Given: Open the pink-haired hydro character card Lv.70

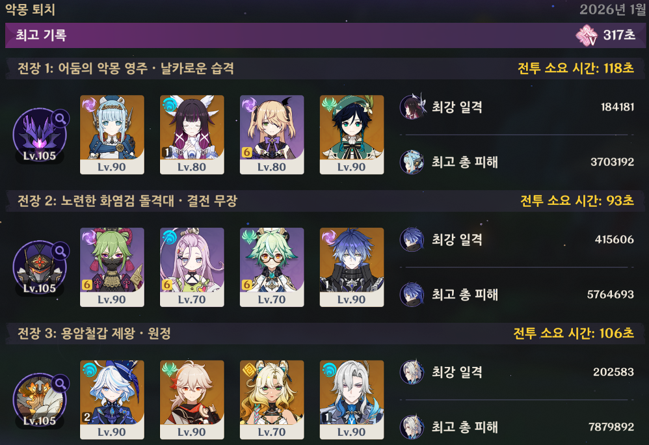Looking at the screenshot, I should coord(192,267).
